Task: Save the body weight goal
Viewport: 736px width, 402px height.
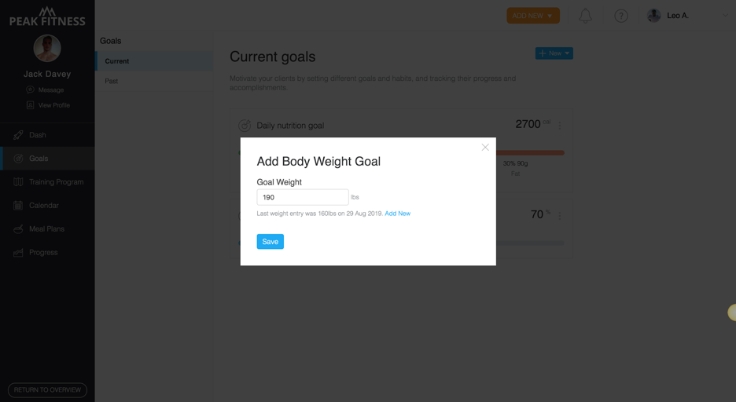Action: [270, 241]
